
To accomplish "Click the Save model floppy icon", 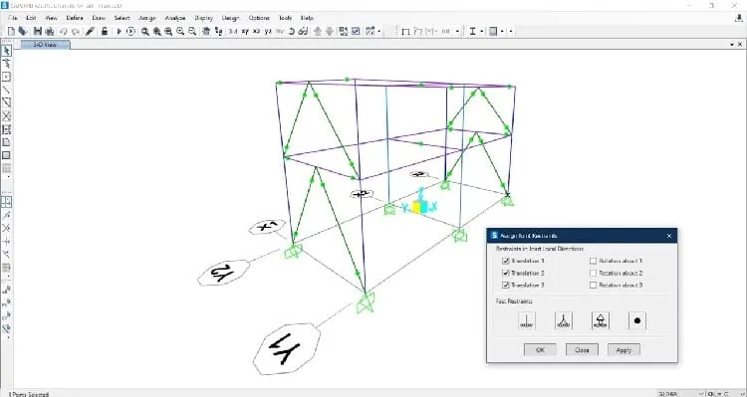I will pos(38,32).
